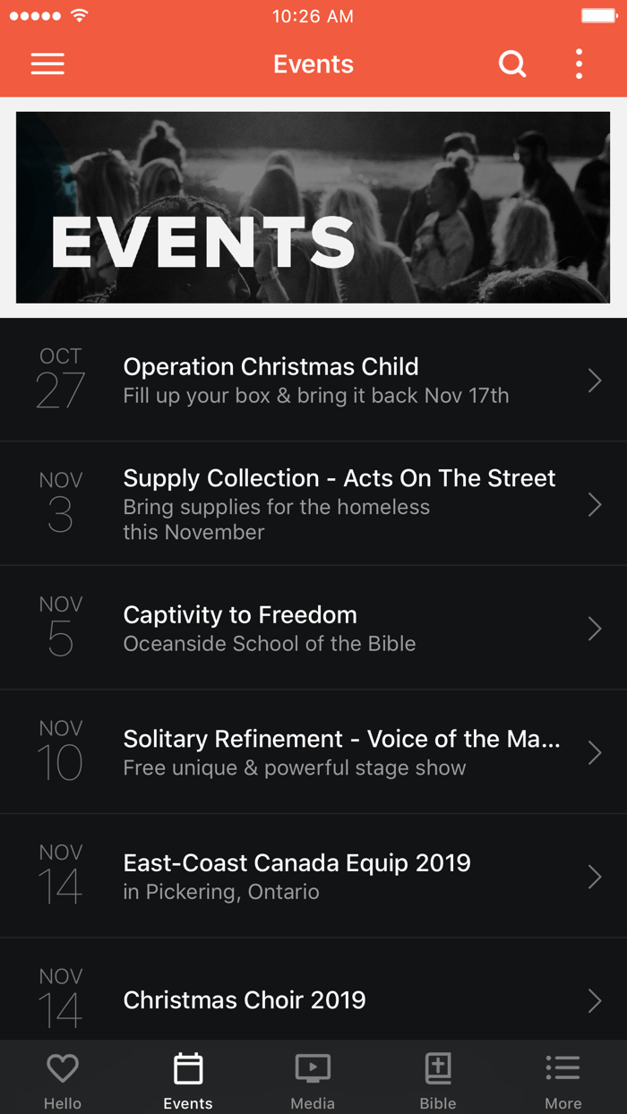Tap the Events calendar icon
The image size is (627, 1114).
click(x=187, y=1067)
